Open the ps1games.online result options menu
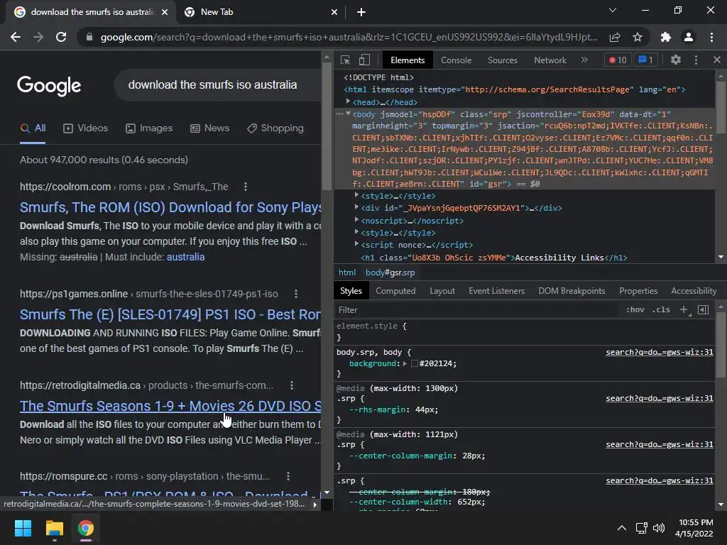This screenshot has height=545, width=727. point(296,294)
